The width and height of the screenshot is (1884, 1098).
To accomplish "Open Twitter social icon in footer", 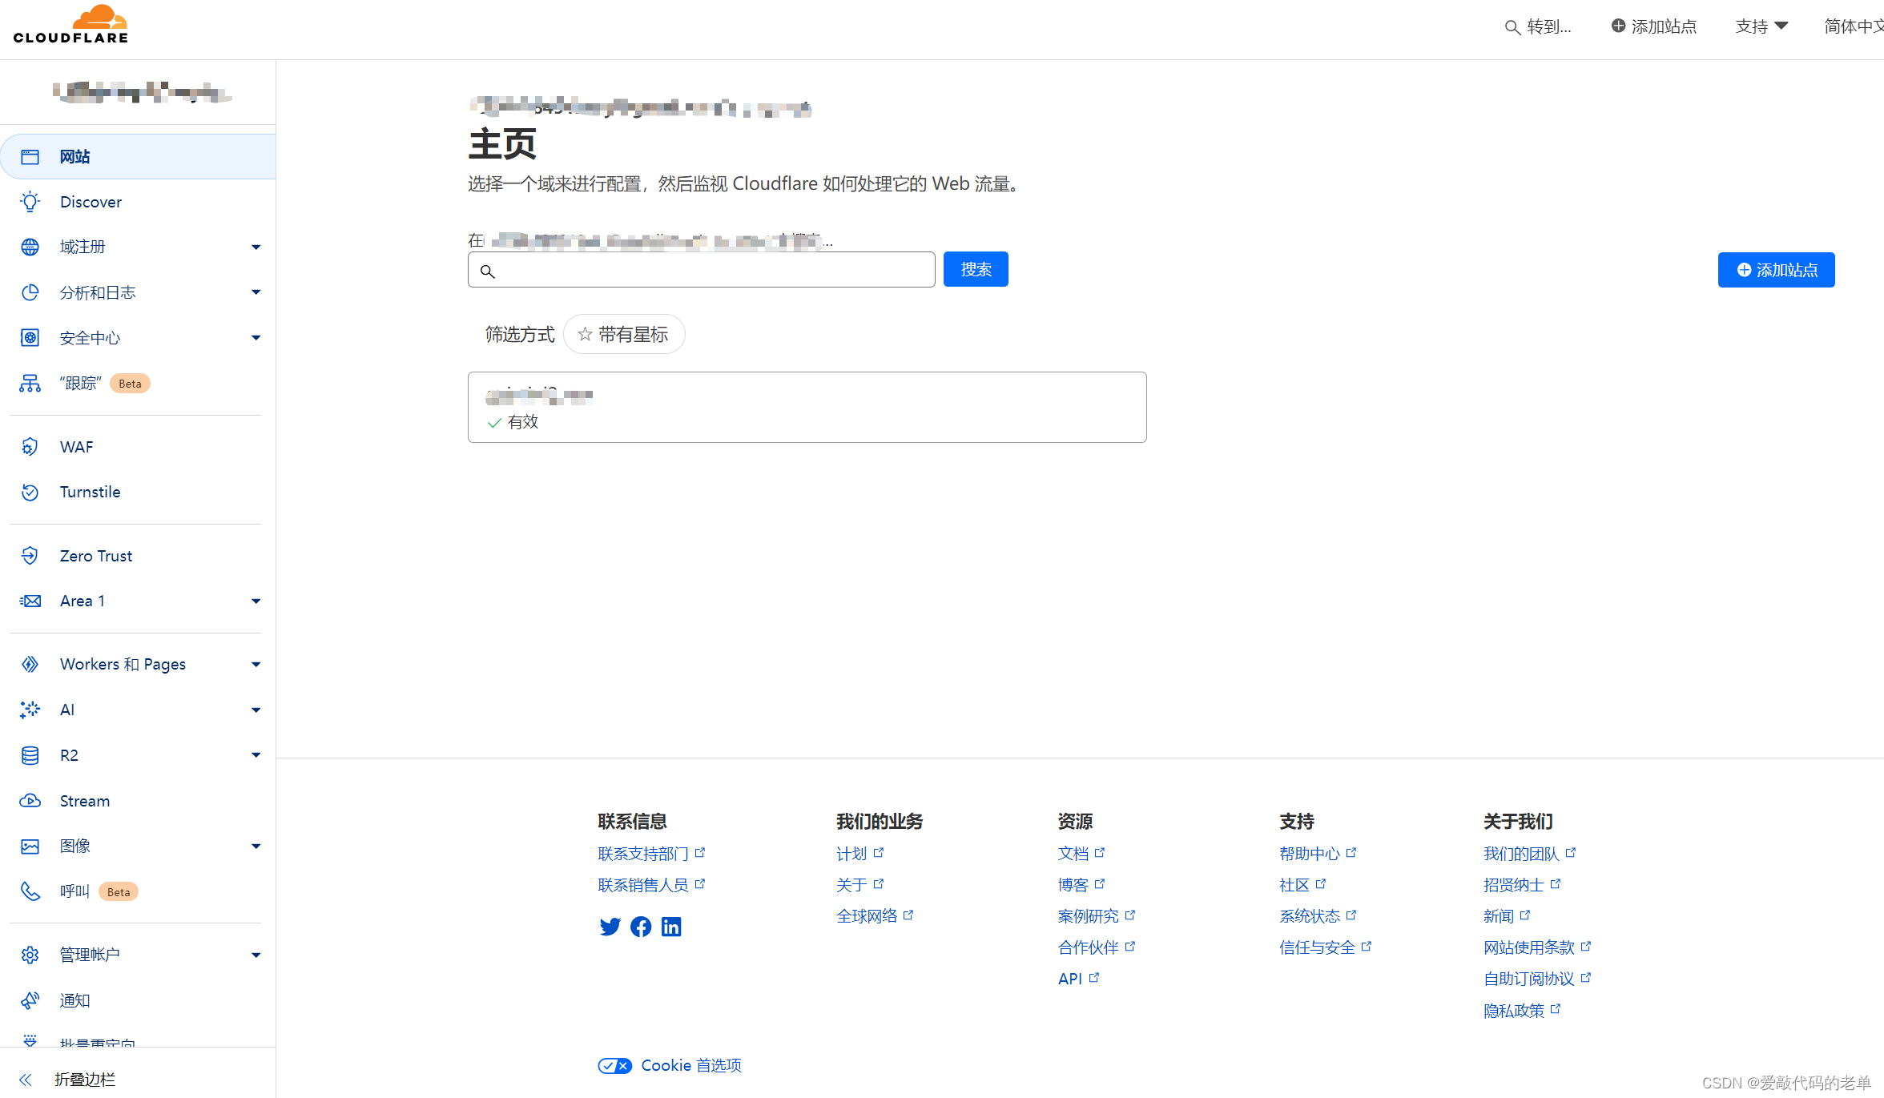I will pos(610,927).
